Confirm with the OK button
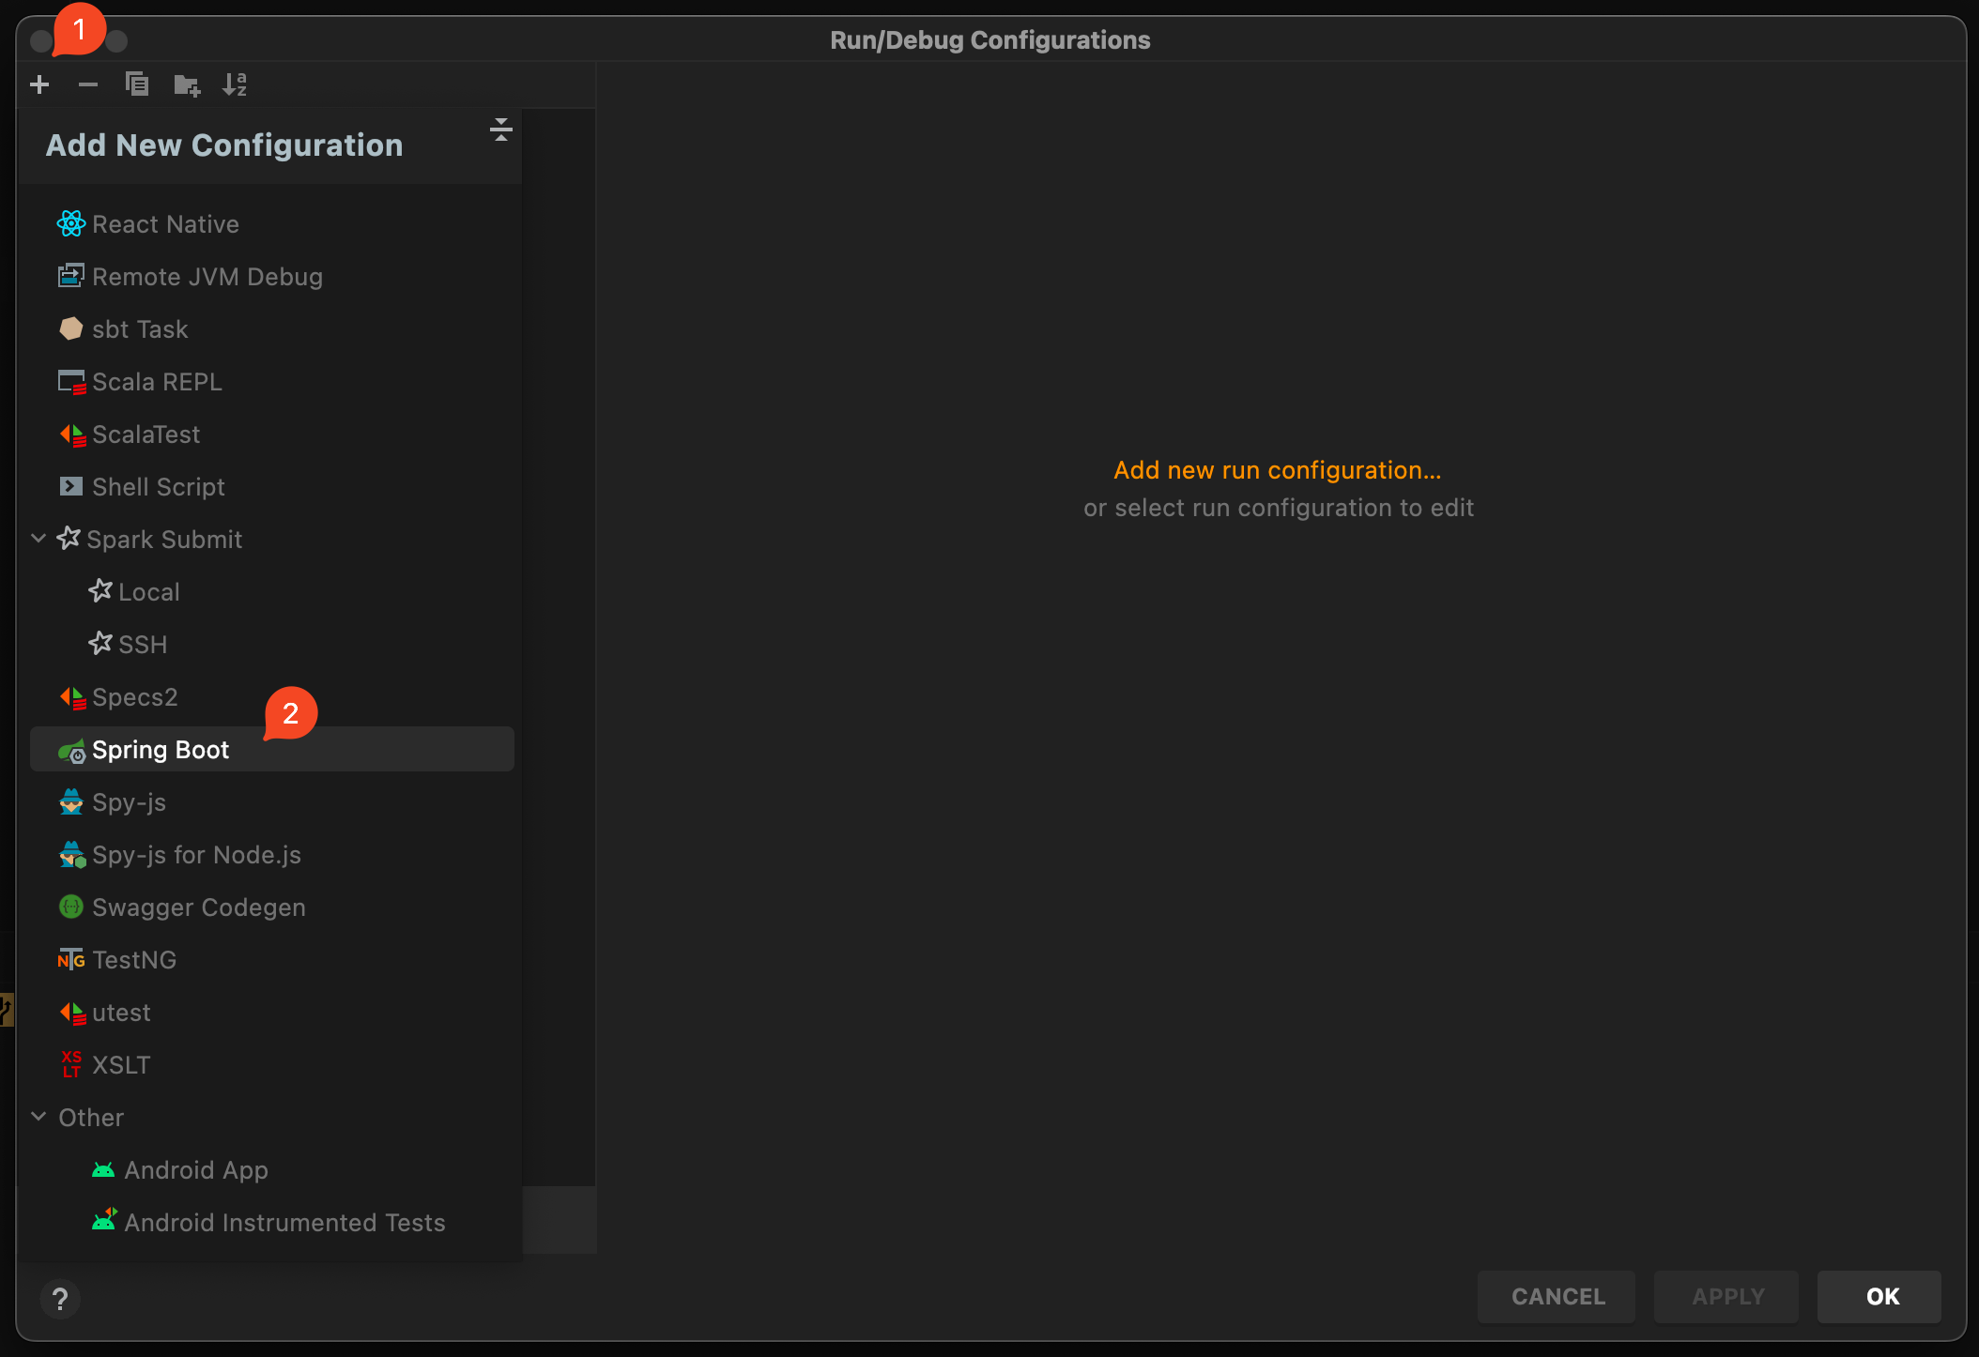The image size is (1979, 1357). coord(1881,1297)
